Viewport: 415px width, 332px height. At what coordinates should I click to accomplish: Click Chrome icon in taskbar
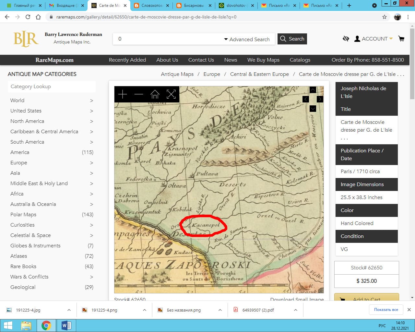[x=46, y=325]
